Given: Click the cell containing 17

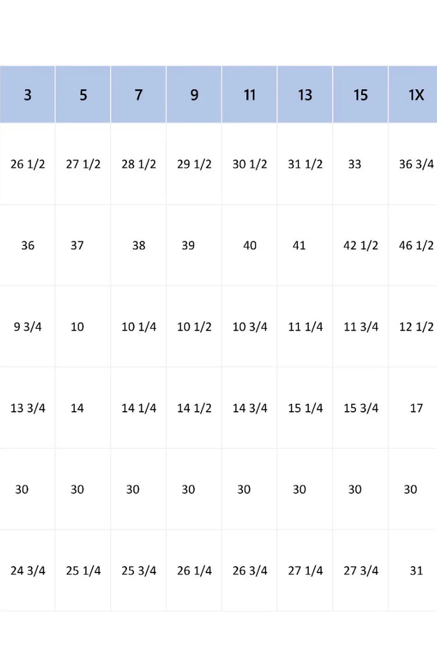Looking at the screenshot, I should click(x=416, y=408).
